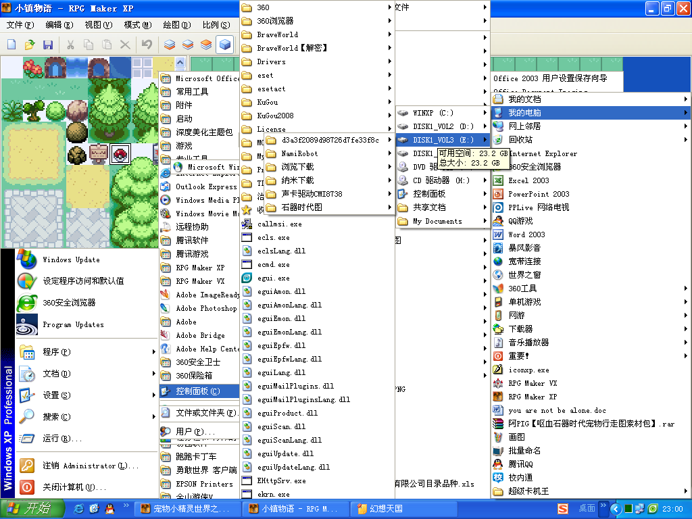Click the Open project toolbar icon
The height and width of the screenshot is (519, 692).
[x=30, y=45]
